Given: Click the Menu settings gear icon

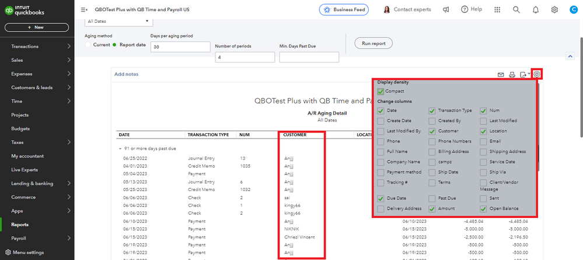Looking at the screenshot, I should 8,252.
